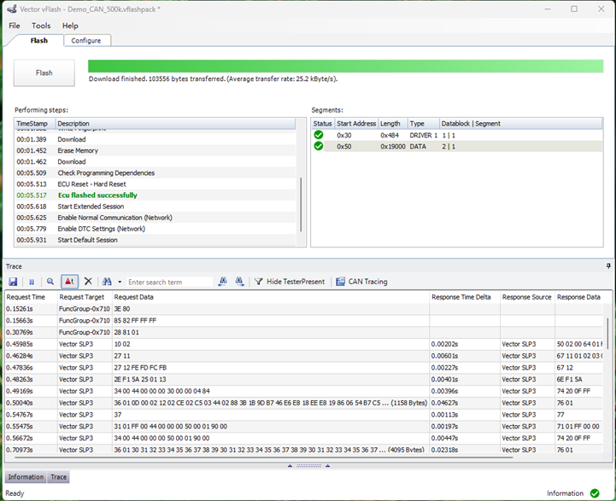Image resolution: width=616 pixels, height=501 pixels.
Task: Open the Tools menu
Action: pos(41,26)
